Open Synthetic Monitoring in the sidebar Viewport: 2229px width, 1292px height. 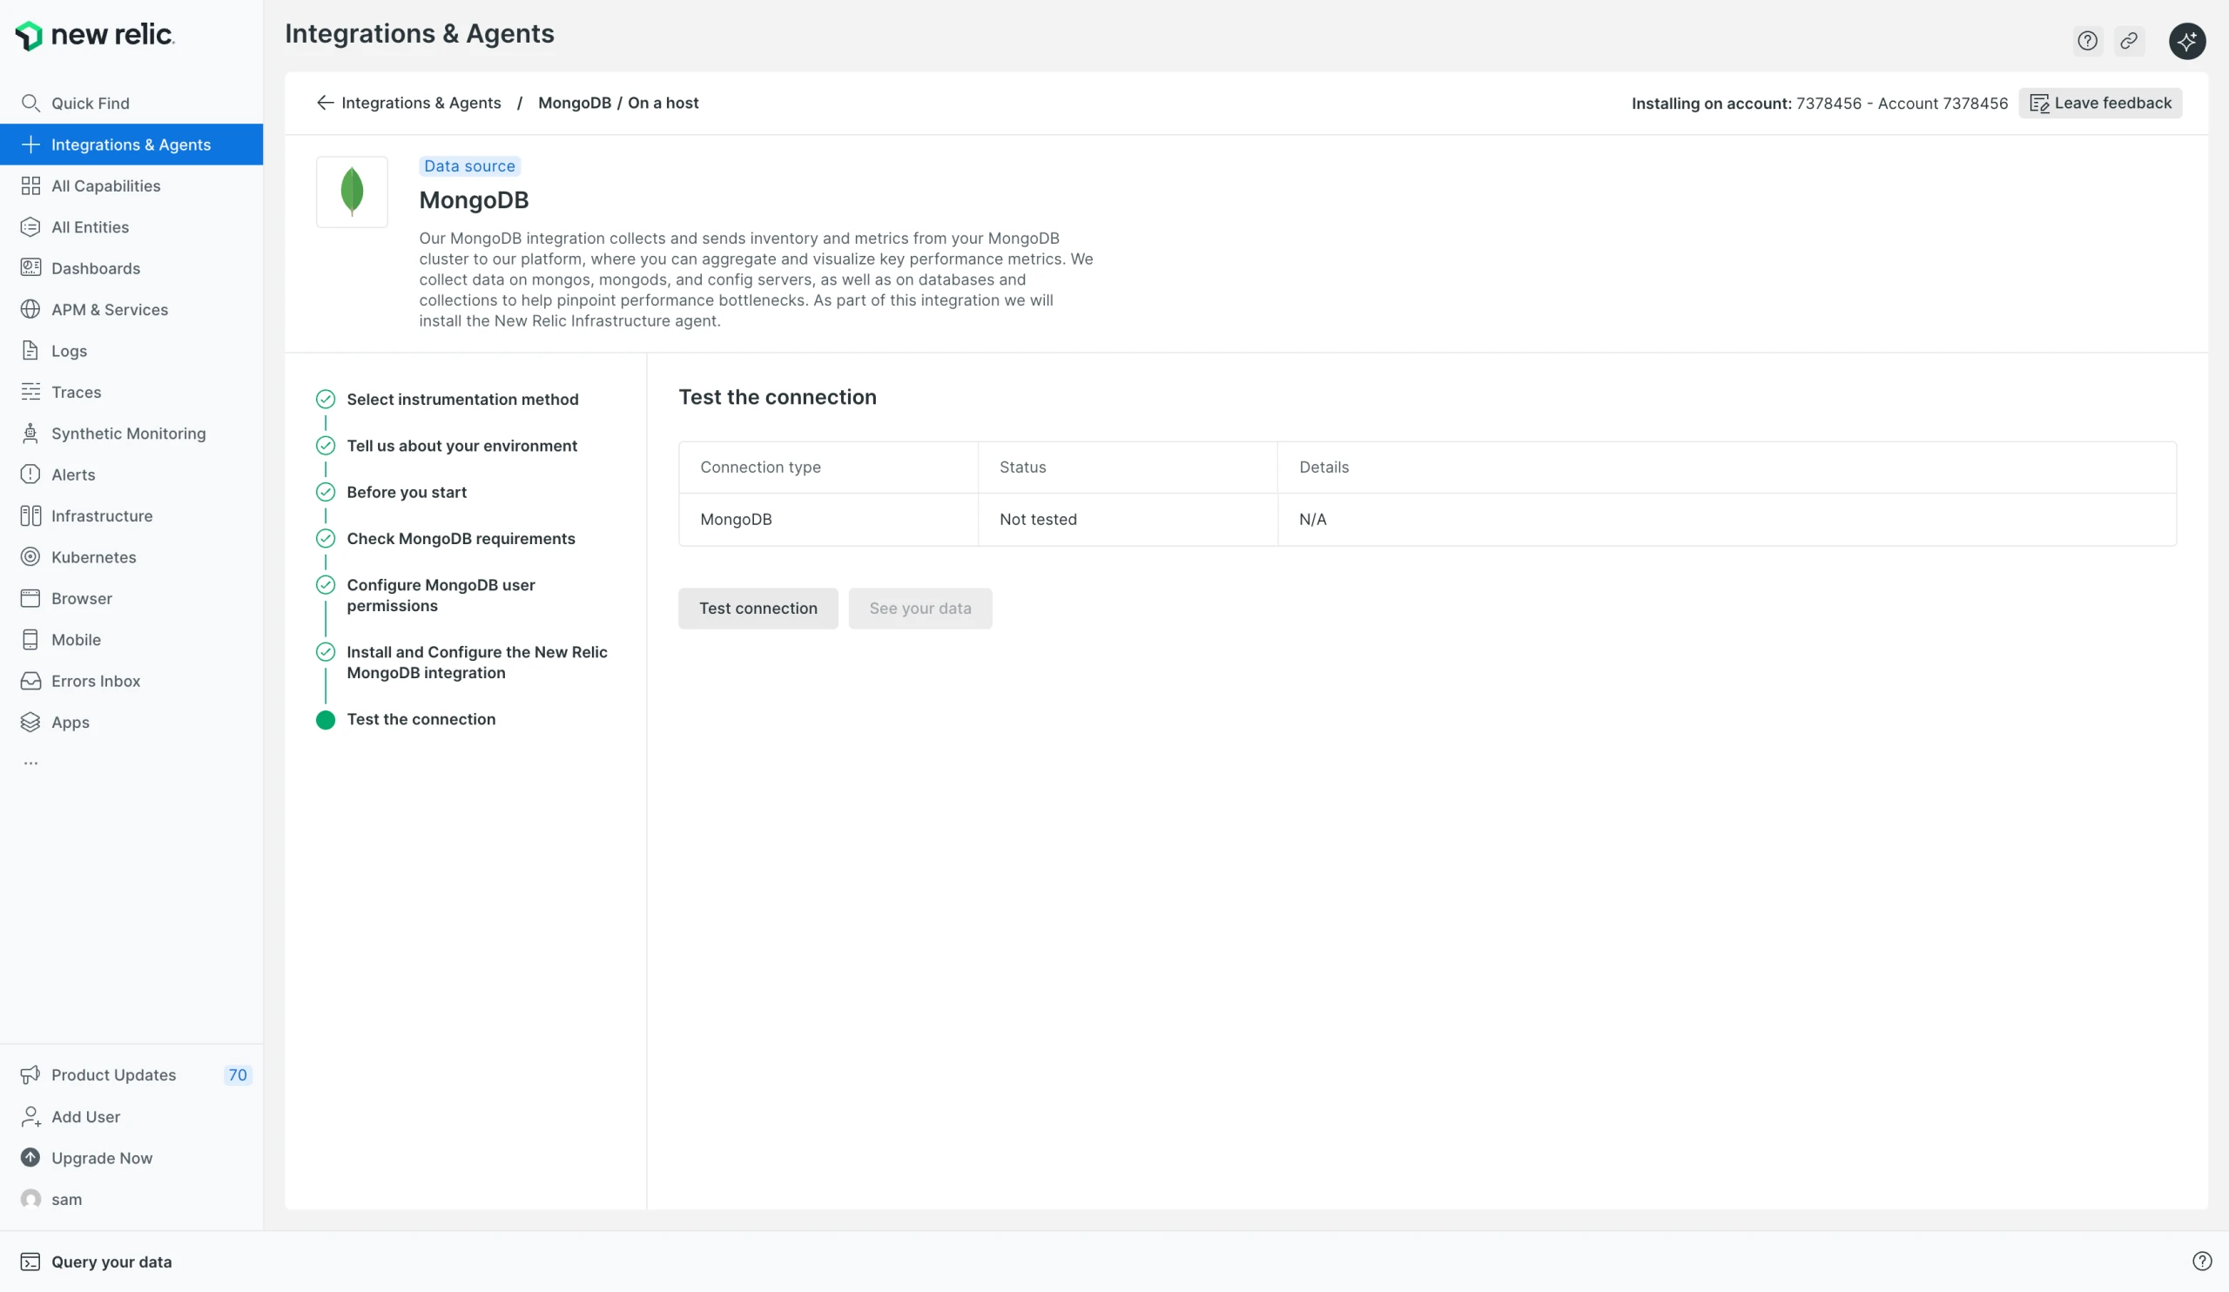pos(131,434)
